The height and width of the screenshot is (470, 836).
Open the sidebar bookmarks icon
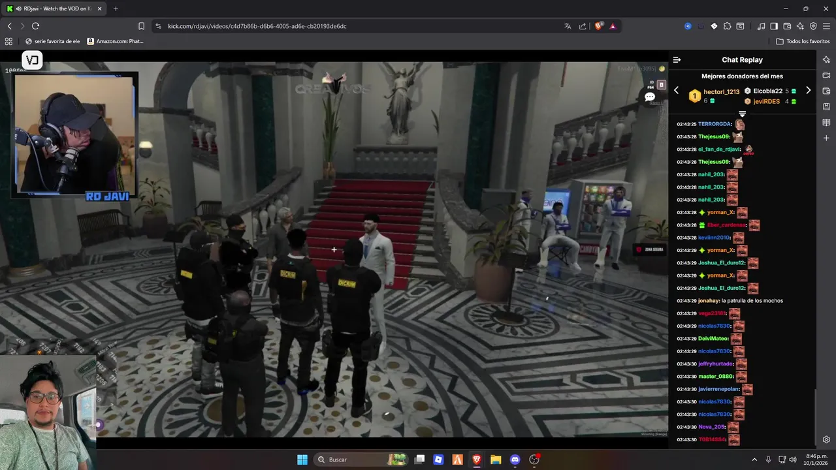point(826,106)
